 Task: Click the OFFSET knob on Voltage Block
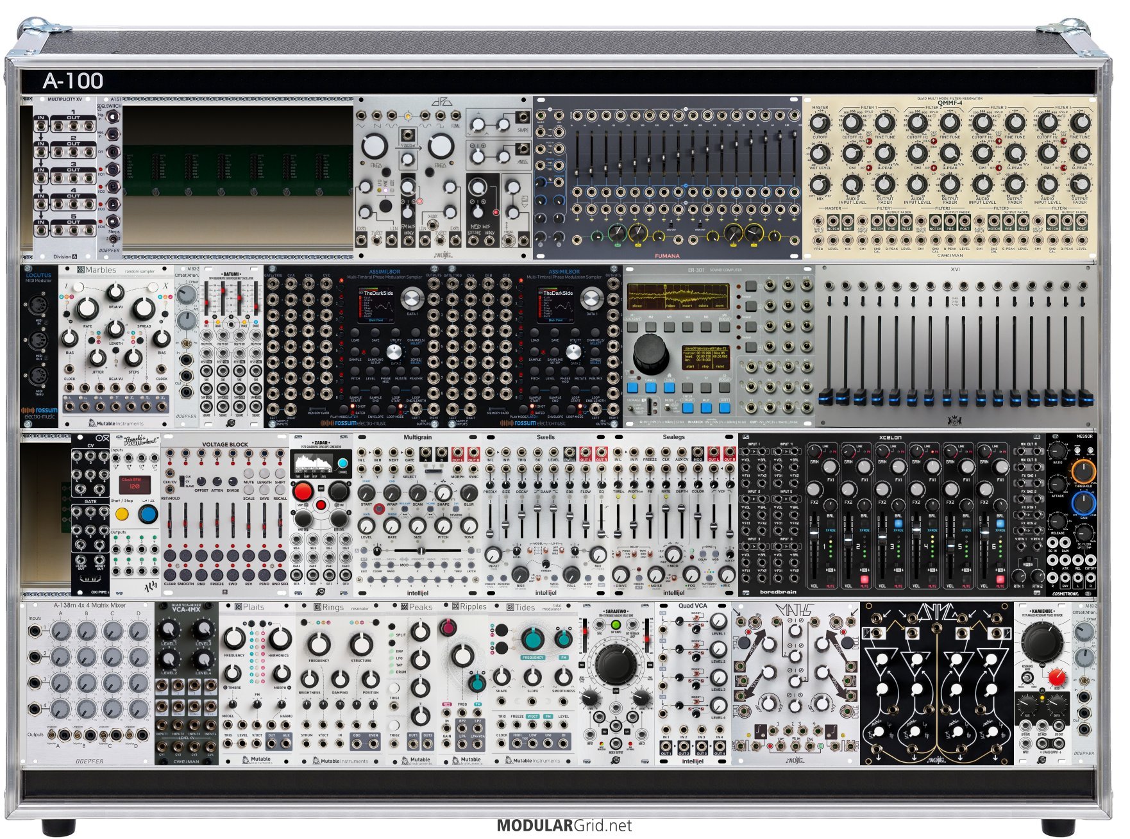201,481
